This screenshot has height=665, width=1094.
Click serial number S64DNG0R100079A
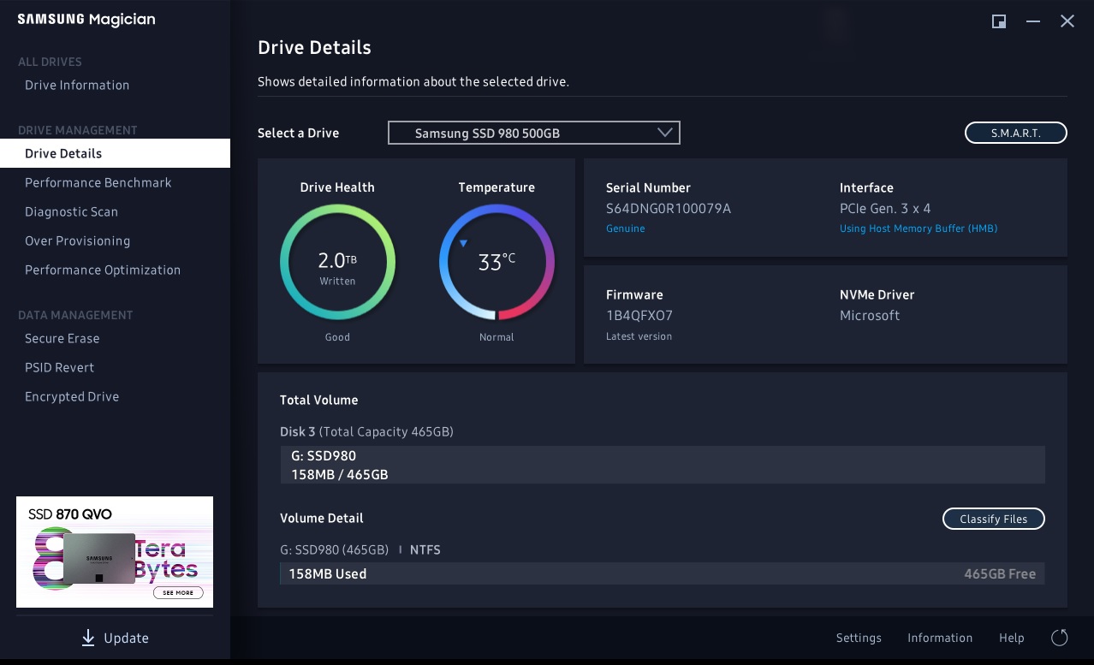669,208
